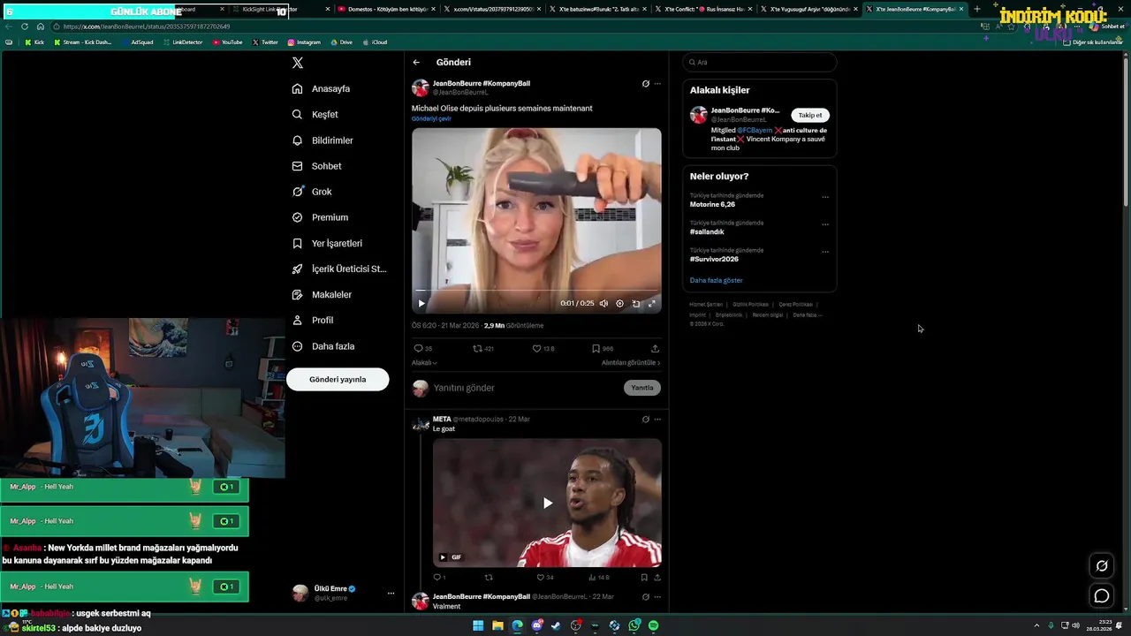Open JeanBonBeurre profile avatar on main post
Viewport: 1131px width, 636px height.
pyautogui.click(x=421, y=87)
